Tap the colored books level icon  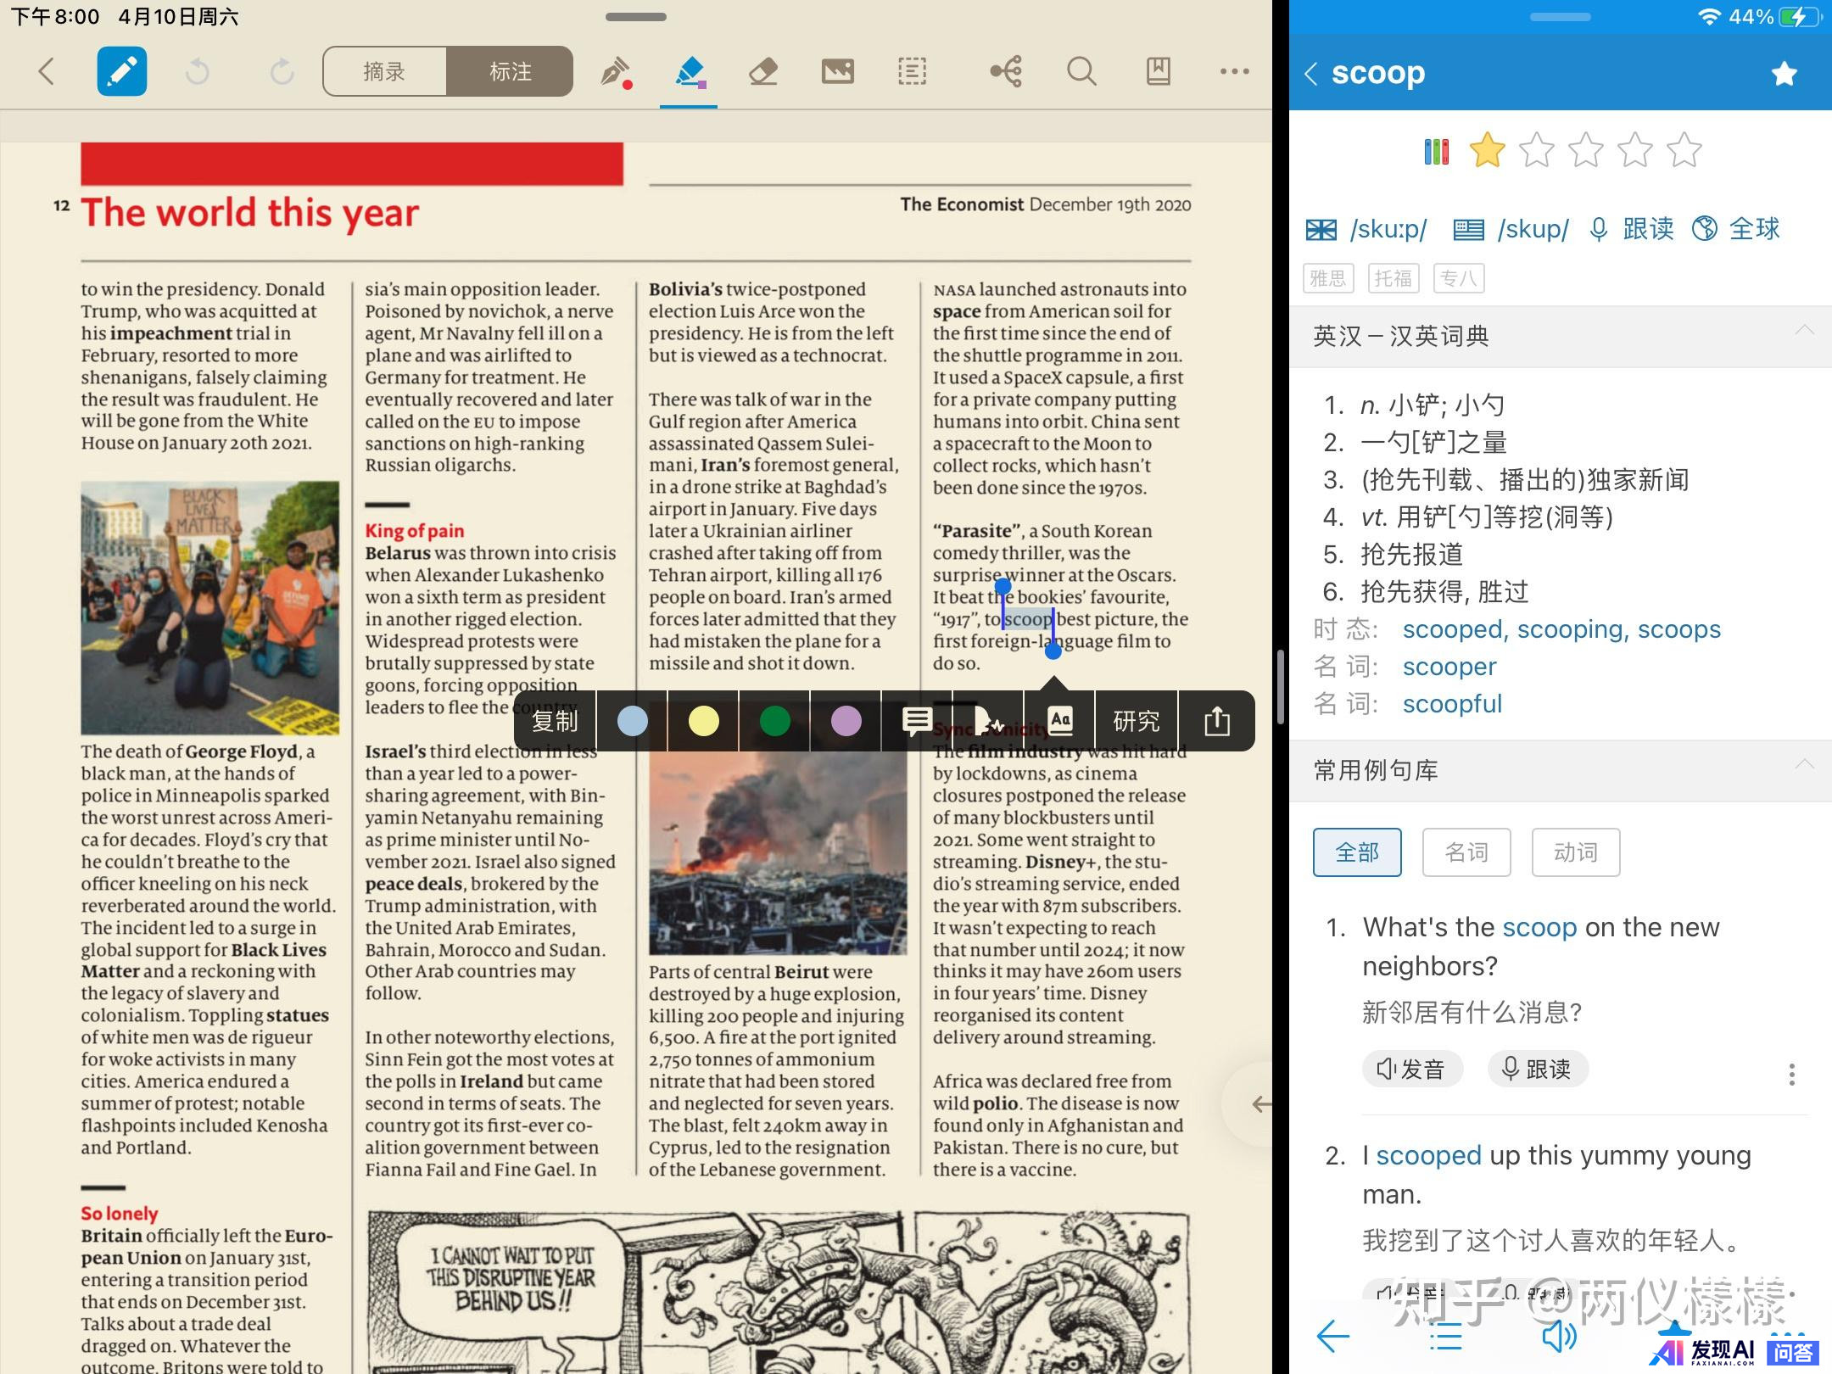[x=1436, y=152]
